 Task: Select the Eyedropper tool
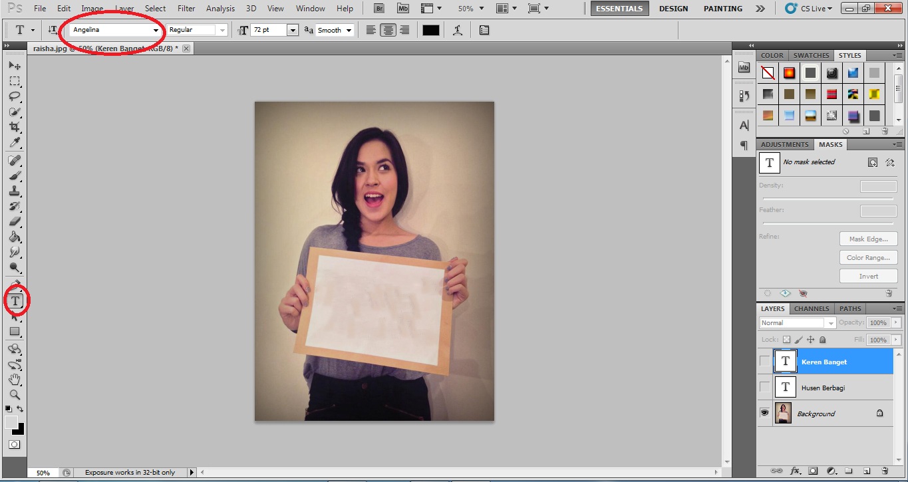tap(15, 142)
